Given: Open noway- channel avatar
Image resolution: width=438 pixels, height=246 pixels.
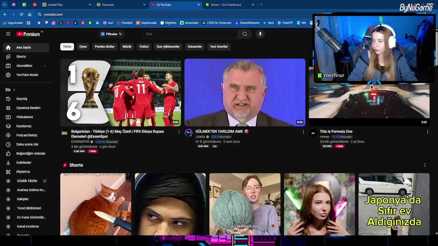Looking at the screenshot, I should click(x=313, y=133).
